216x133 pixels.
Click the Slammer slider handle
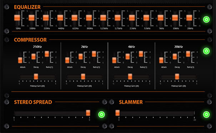click(117, 113)
